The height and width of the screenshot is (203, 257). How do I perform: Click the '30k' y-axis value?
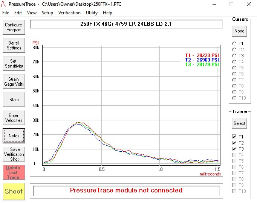tap(36, 120)
